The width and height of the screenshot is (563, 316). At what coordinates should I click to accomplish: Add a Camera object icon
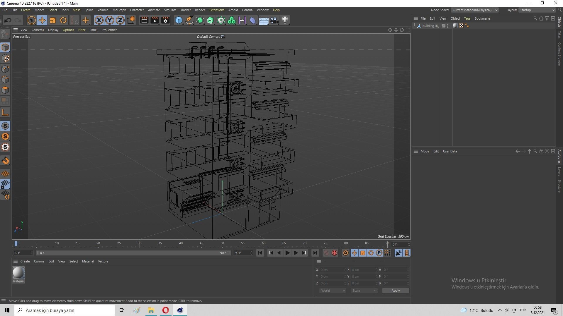click(x=274, y=20)
